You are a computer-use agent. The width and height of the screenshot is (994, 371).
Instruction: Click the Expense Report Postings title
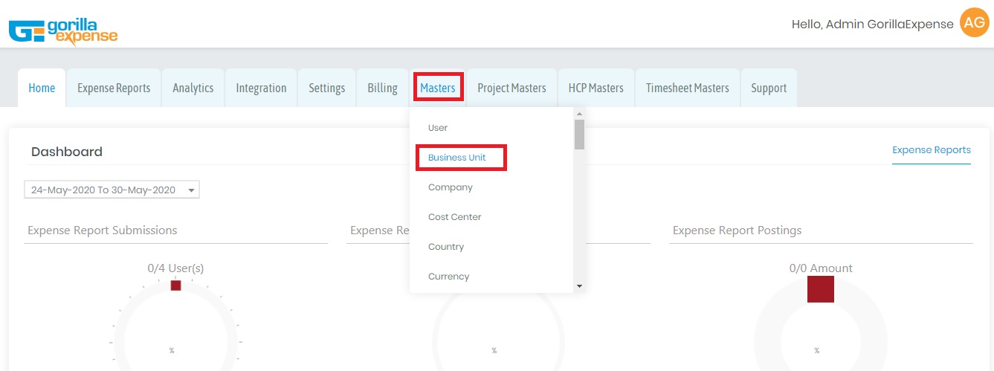(x=737, y=230)
